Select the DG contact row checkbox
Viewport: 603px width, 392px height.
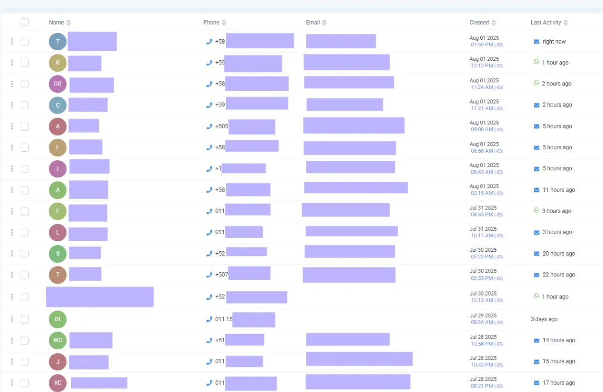(x=25, y=84)
